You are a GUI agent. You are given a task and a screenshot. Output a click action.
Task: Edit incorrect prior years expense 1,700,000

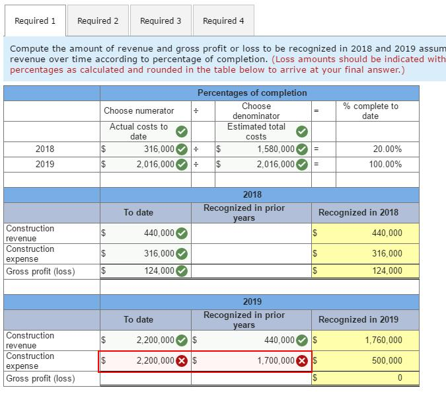coord(252,361)
